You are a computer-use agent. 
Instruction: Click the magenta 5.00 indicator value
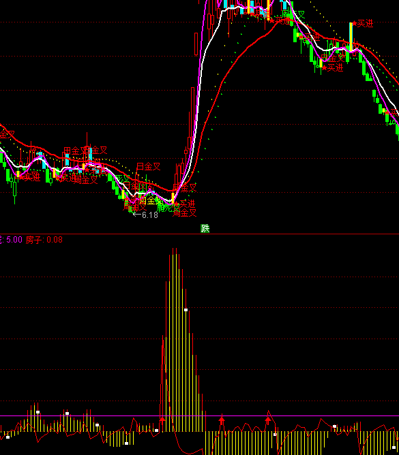pyautogui.click(x=14, y=240)
